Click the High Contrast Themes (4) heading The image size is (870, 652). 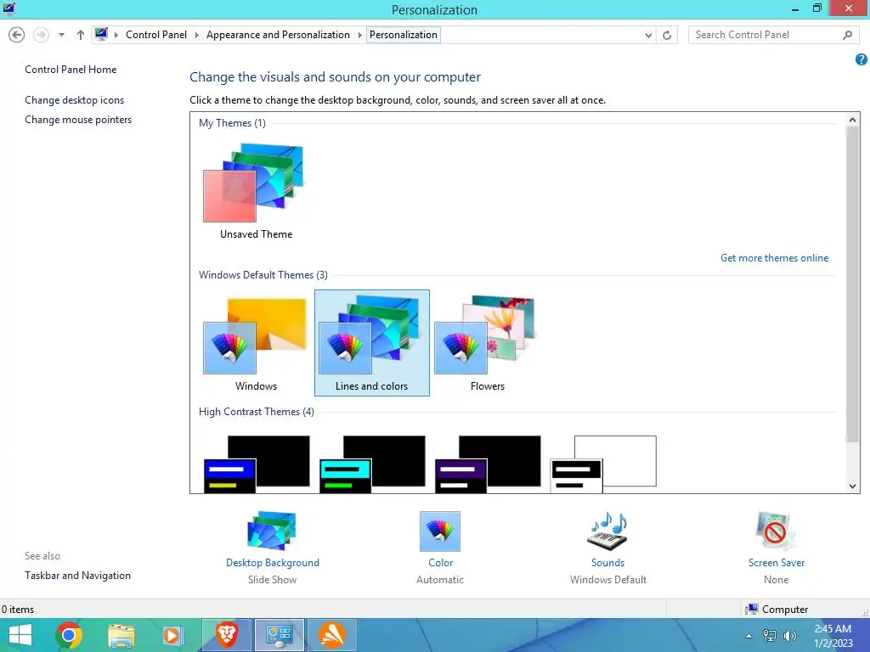pyautogui.click(x=257, y=412)
